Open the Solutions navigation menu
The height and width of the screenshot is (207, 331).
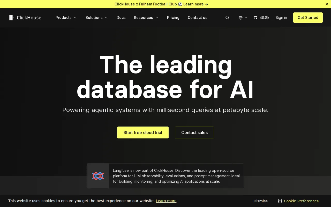(94, 18)
